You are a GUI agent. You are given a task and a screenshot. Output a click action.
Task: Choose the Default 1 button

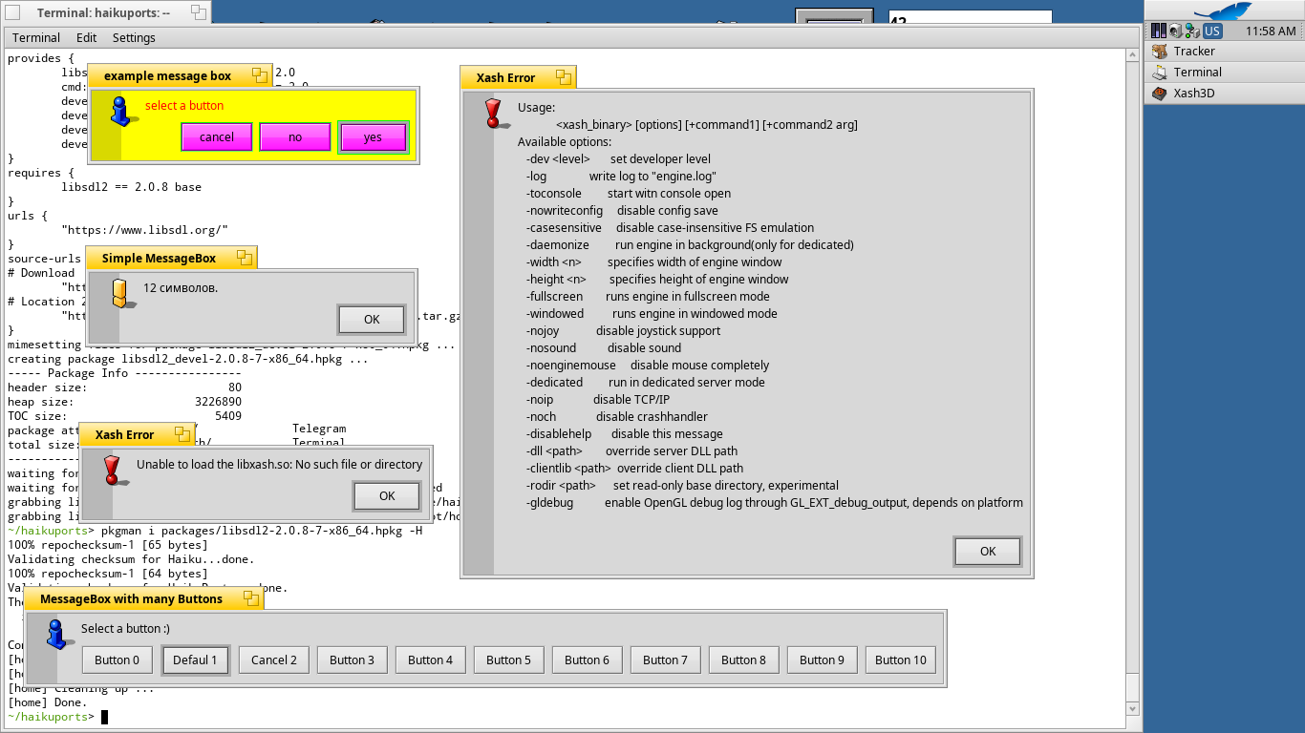tap(196, 660)
